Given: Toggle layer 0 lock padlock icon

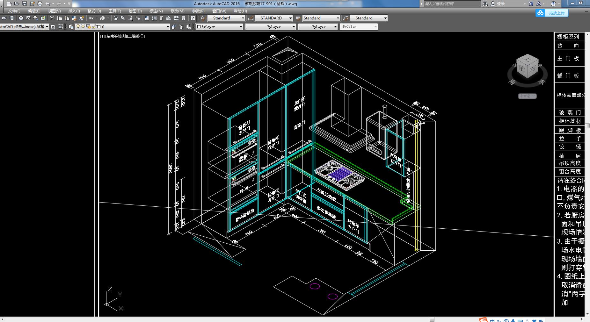Looking at the screenshot, I should pyautogui.click(x=94, y=27).
